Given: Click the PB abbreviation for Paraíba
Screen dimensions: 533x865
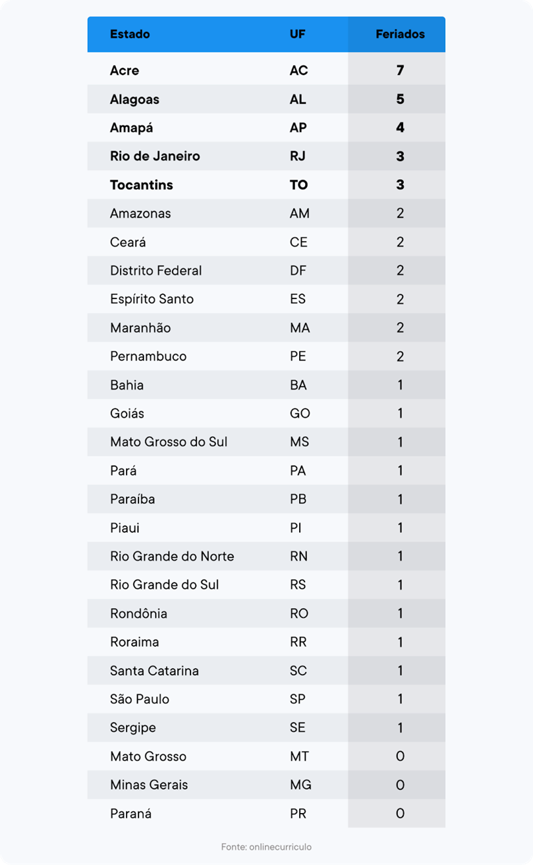Looking at the screenshot, I should coord(298,499).
